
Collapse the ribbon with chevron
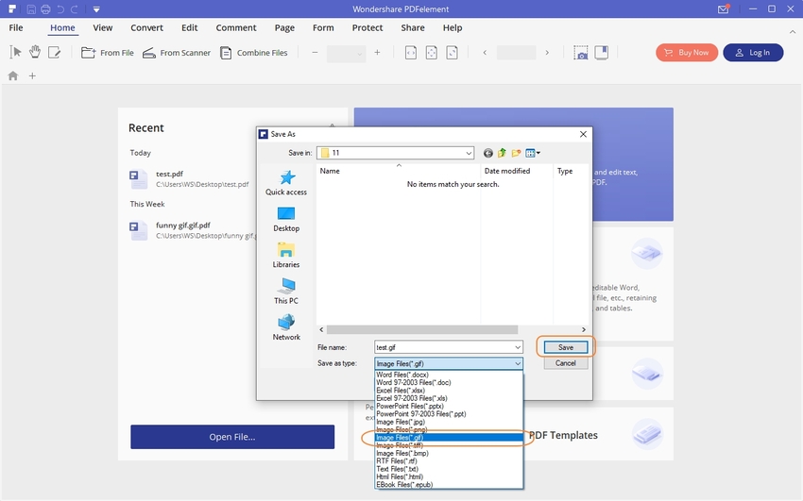793,32
